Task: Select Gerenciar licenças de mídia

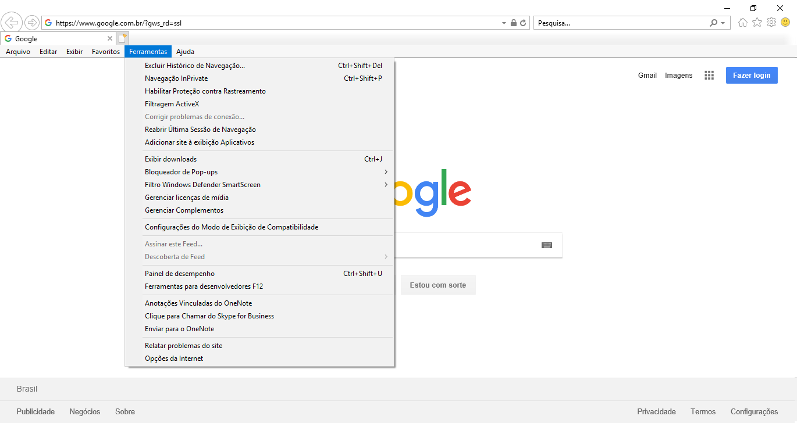Action: pos(260,198)
